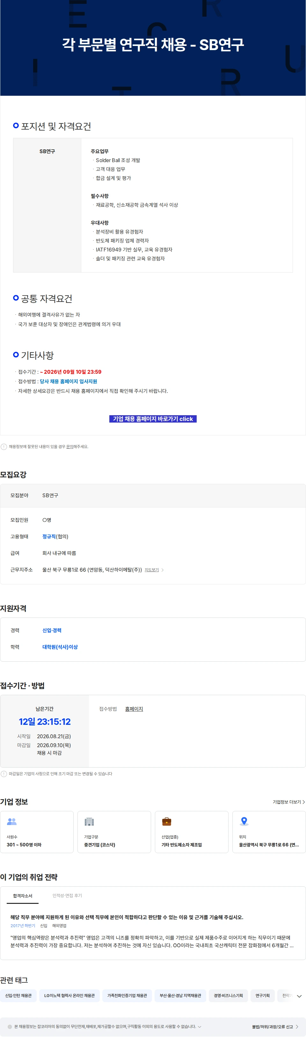Viewport: 306px width, 1043px height.
Task: Click the cover letter excerpt paragraph
Action: (x=152, y=942)
